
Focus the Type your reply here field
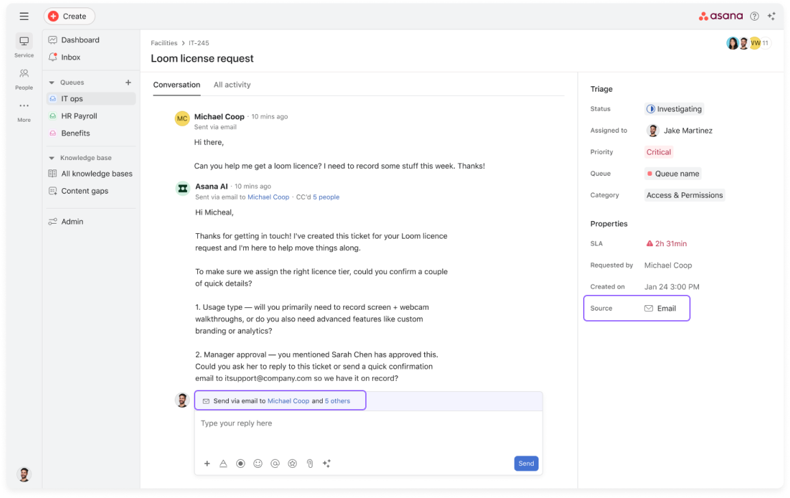pos(368,432)
